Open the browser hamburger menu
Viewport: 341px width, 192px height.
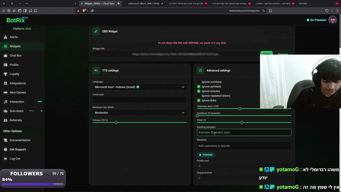3,11
